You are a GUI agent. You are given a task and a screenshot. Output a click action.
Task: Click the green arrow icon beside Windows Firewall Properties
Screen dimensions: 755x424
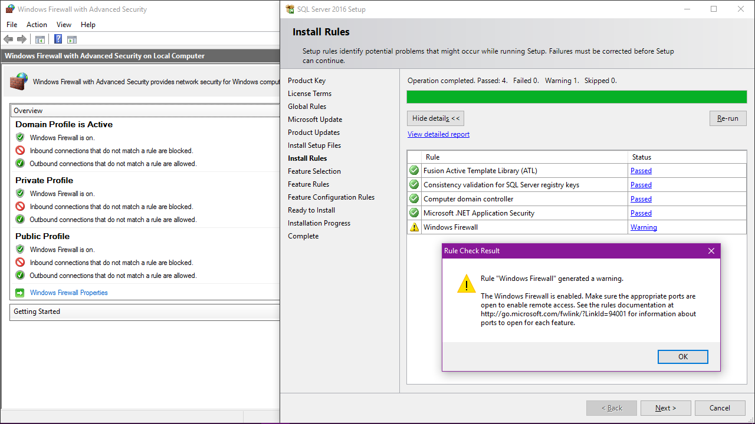20,292
